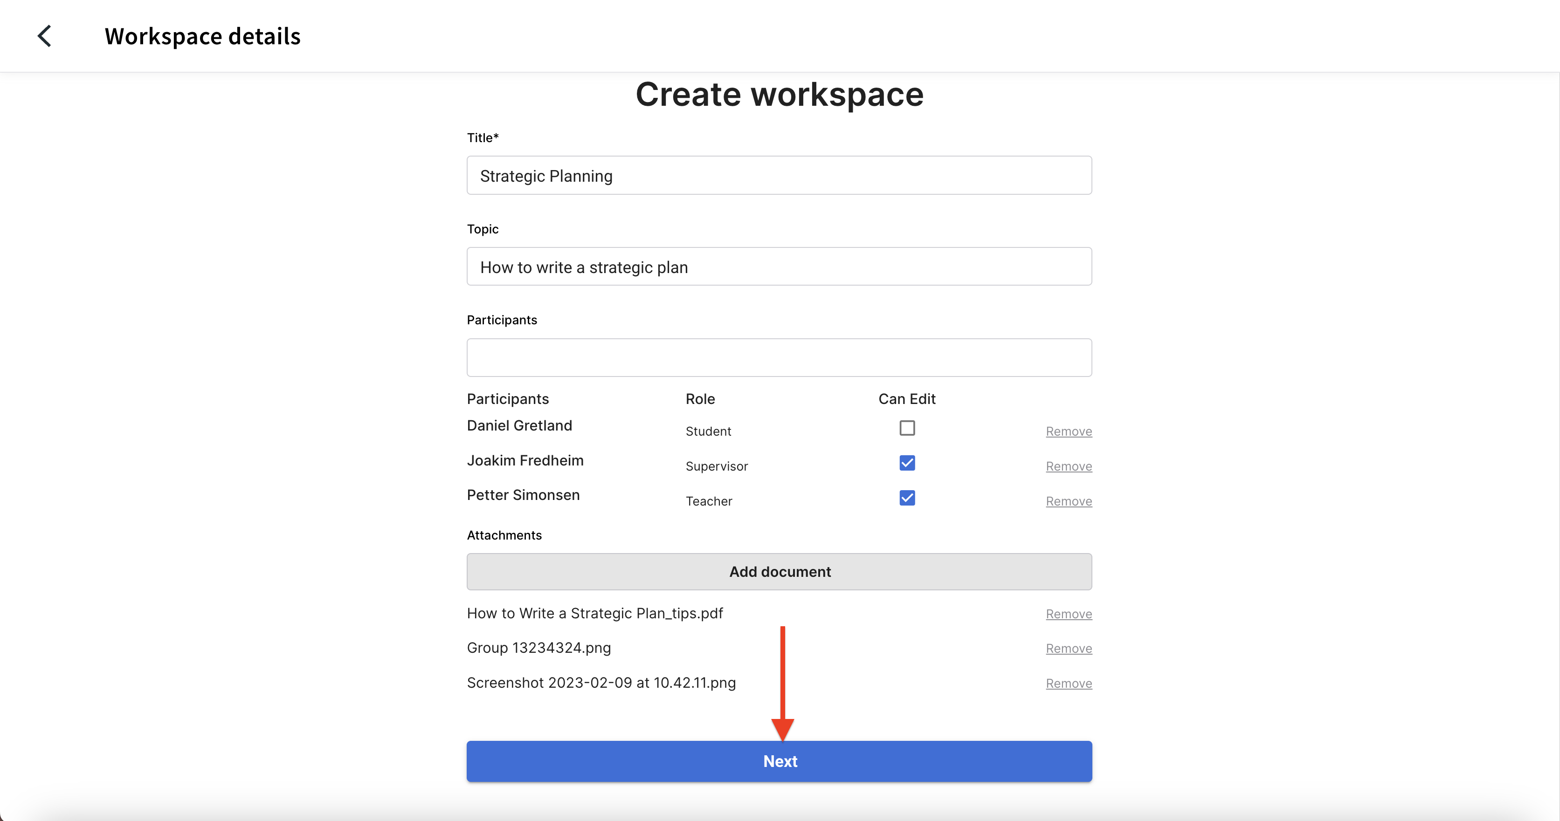1560x821 pixels.
Task: Click the Teacher role of Petter Simonsen
Action: click(x=709, y=501)
